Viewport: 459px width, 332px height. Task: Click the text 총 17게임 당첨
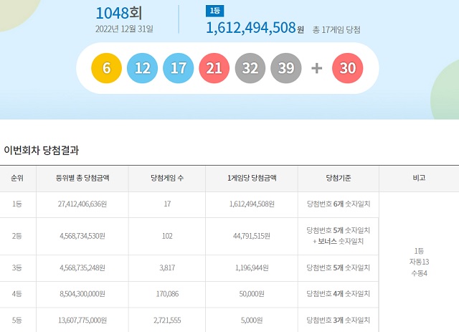tap(336, 30)
